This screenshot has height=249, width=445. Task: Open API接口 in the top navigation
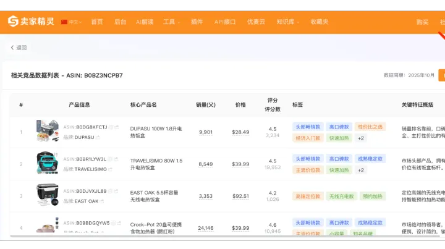pyautogui.click(x=225, y=22)
